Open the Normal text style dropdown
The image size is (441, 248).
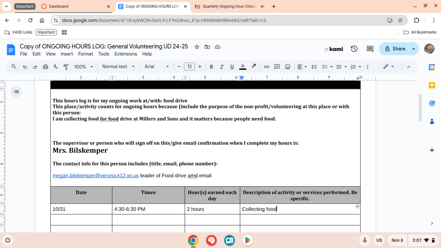click(x=119, y=67)
